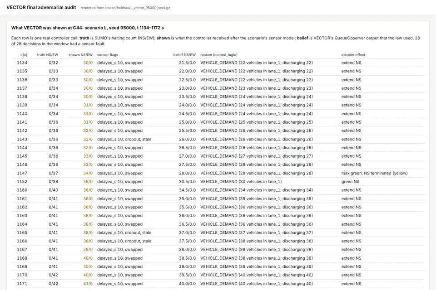The image size is (436, 290).
Task: Click the panel heading 'What VECTOR was shown at C44'
Action: point(88,28)
